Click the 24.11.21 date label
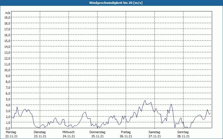 coord(69,136)
